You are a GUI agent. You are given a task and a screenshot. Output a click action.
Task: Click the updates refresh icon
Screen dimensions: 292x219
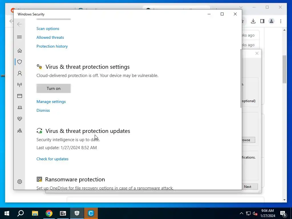coord(39,131)
